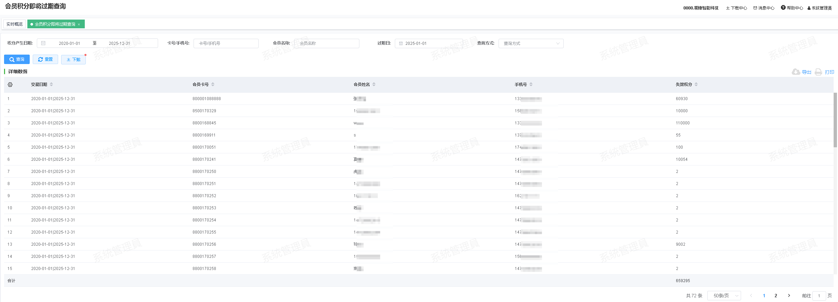Image resolution: width=838 pixels, height=302 pixels.
Task: Open the 系统管理员 user menu
Action: click(819, 8)
